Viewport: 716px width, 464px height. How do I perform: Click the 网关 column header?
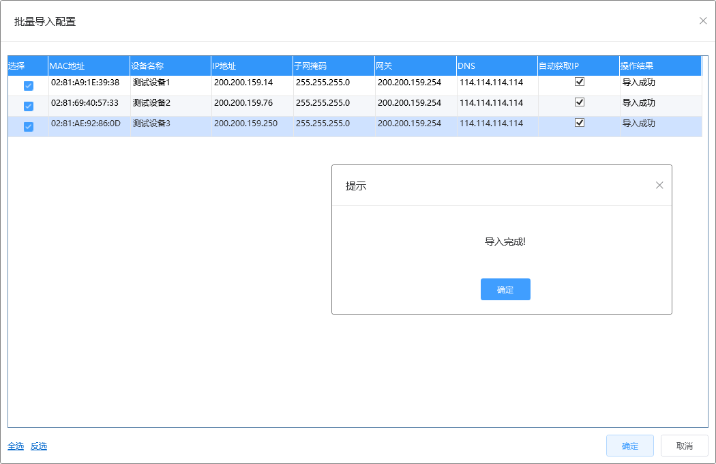415,66
